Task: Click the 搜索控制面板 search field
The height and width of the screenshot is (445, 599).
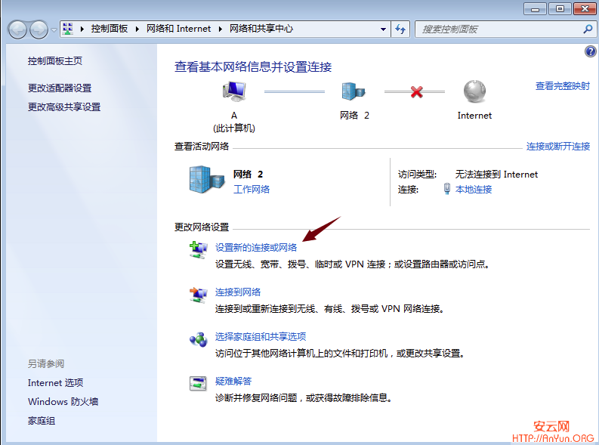Action: 500,29
